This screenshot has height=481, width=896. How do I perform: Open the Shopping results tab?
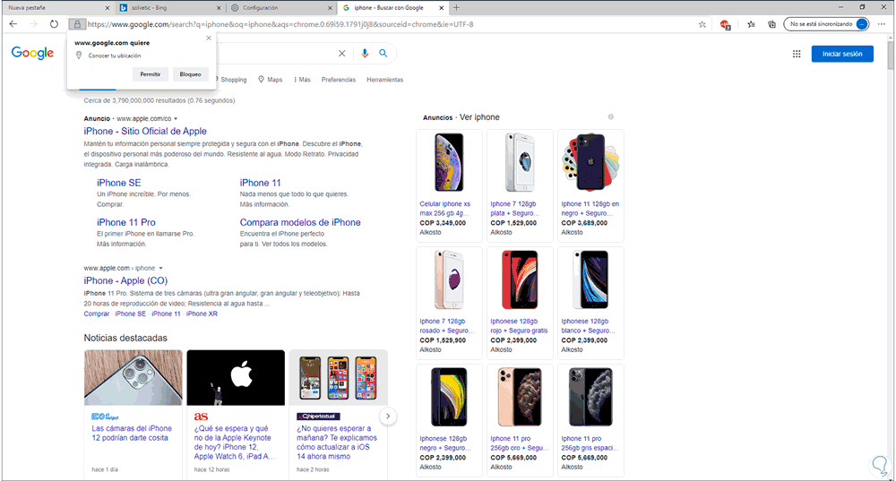(x=234, y=80)
